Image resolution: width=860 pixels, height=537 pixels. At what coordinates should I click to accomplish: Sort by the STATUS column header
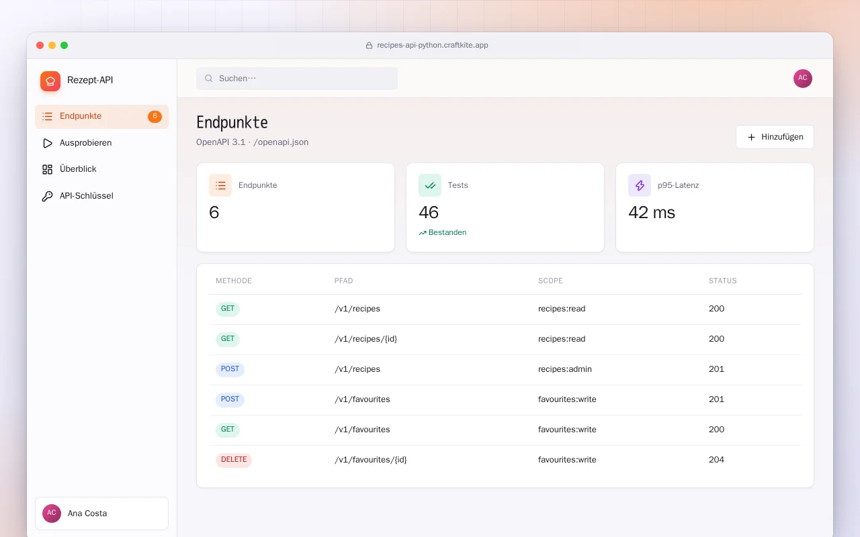pyautogui.click(x=722, y=281)
